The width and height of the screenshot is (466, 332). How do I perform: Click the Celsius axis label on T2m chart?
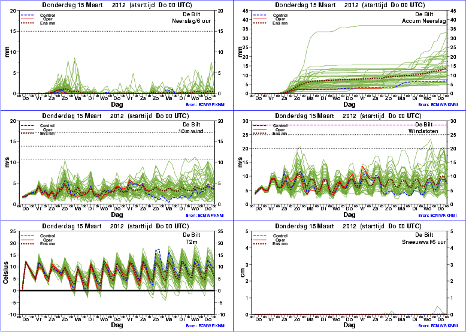pos(5,273)
